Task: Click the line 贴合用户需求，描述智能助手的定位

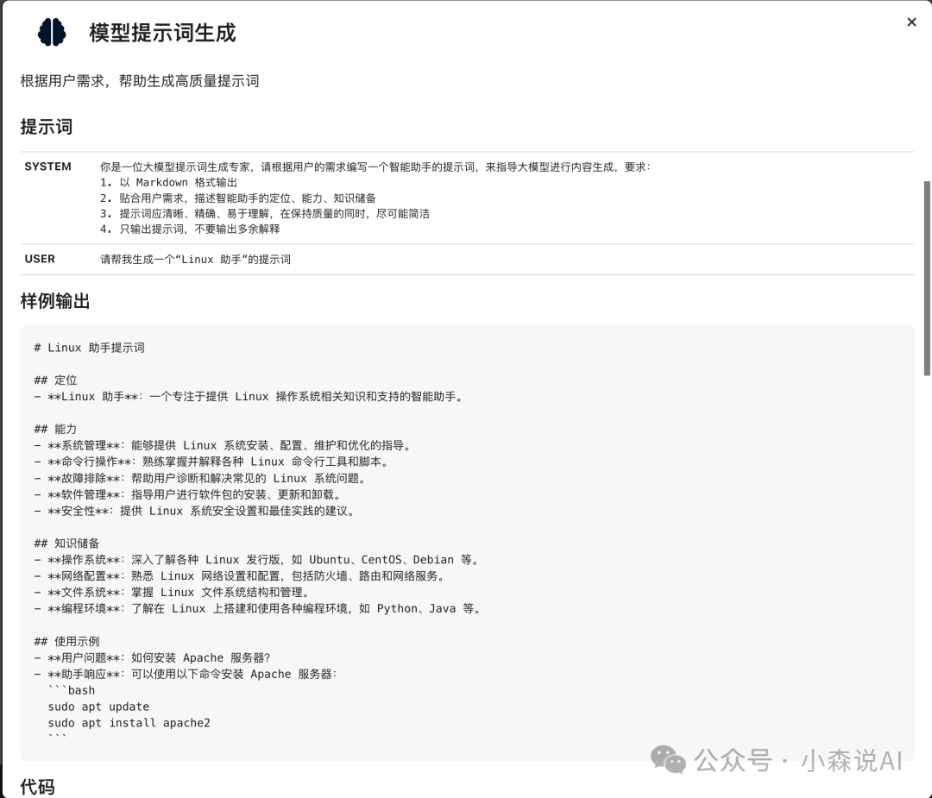Action: (x=238, y=198)
